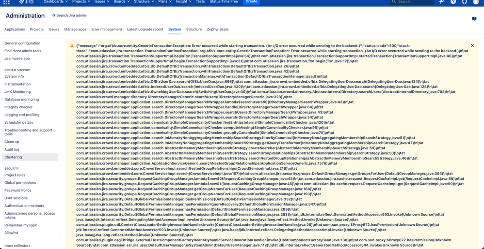Viewport: 484px width, 249px height.
Task: Open Instrumentation in sidebar
Action: [17, 84]
